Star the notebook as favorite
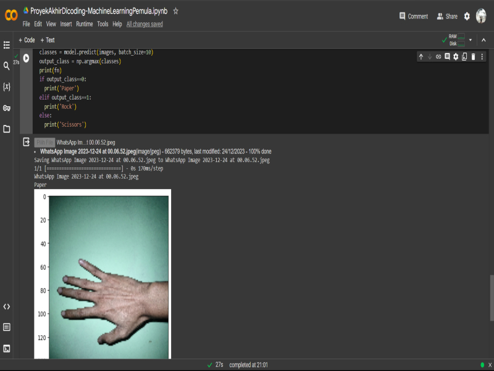 [176, 11]
